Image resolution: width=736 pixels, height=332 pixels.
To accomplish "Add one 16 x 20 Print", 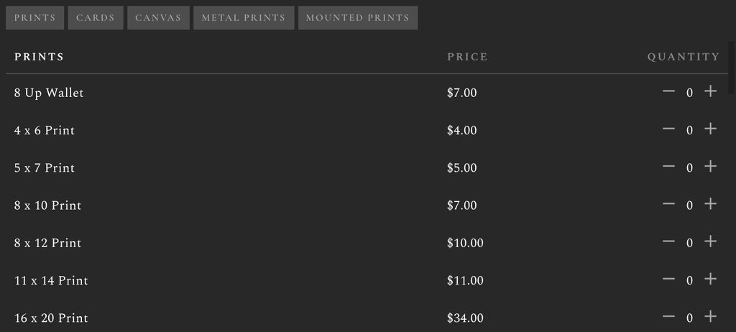I will 710,316.
